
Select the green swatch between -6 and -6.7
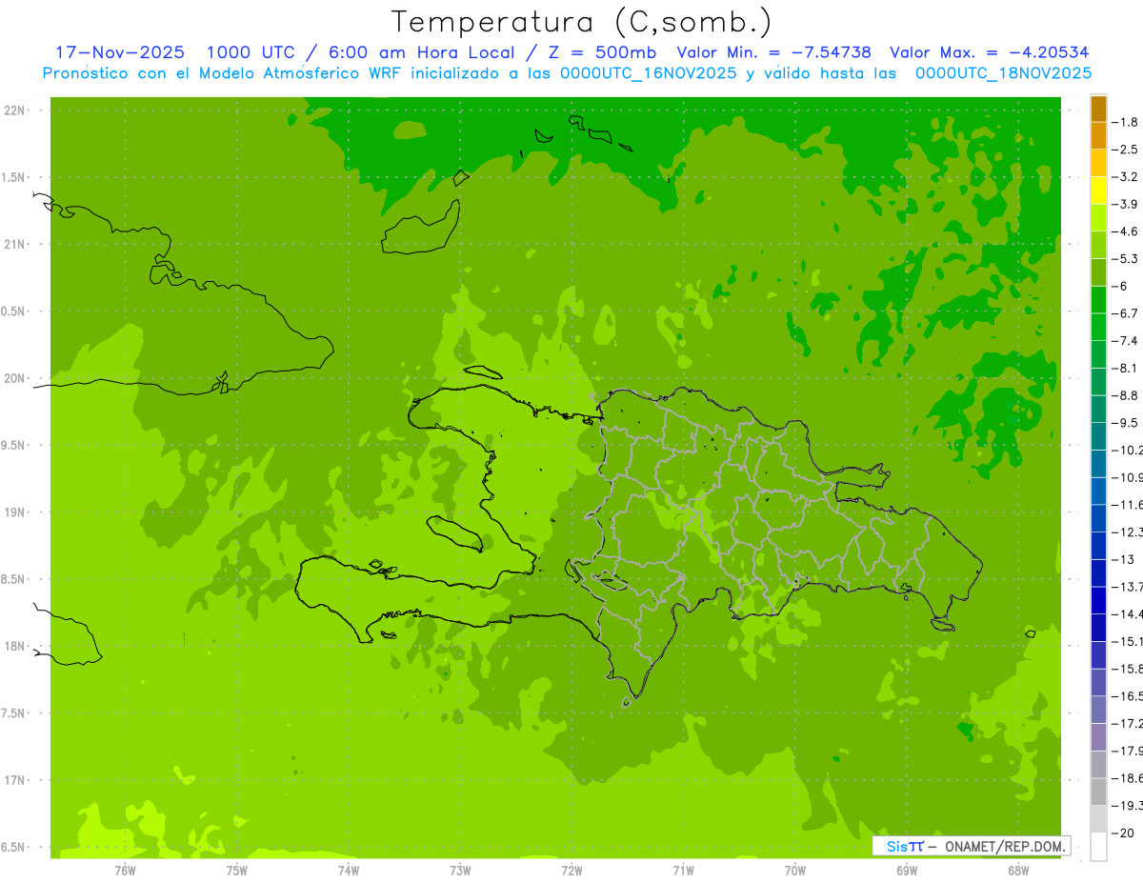coord(1098,300)
